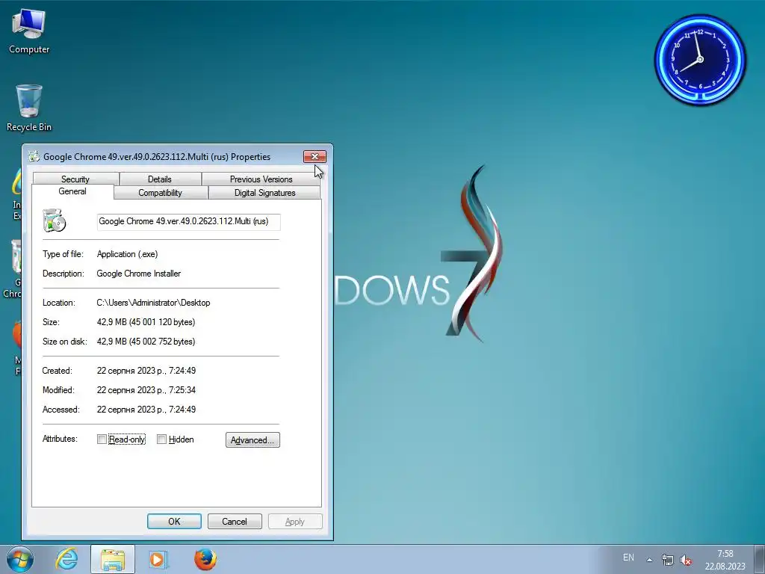The height and width of the screenshot is (574, 765).
Task: Open the Computer desktop icon
Action: [29, 31]
